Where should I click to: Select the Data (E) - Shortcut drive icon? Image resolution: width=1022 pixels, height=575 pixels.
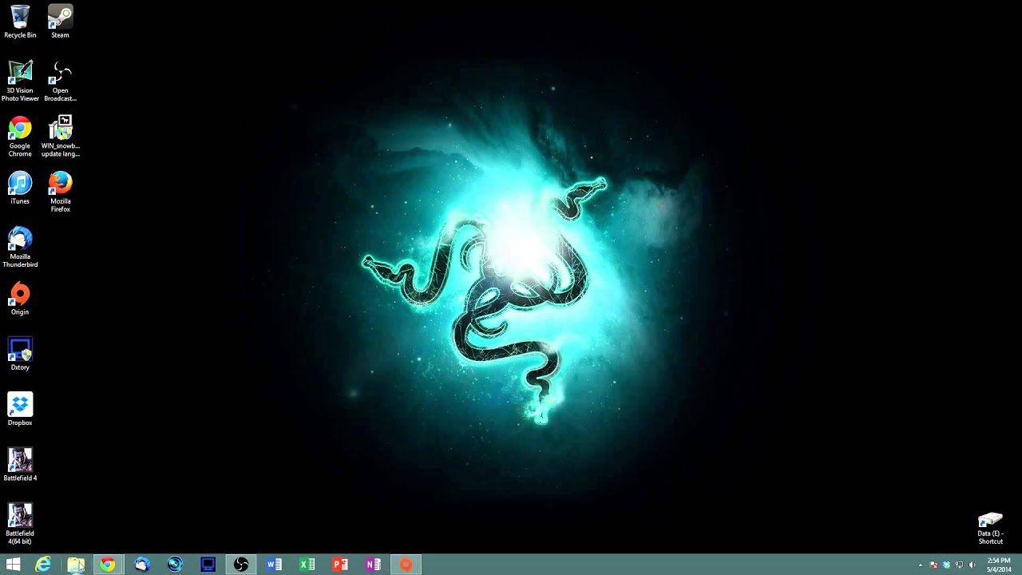(x=990, y=529)
